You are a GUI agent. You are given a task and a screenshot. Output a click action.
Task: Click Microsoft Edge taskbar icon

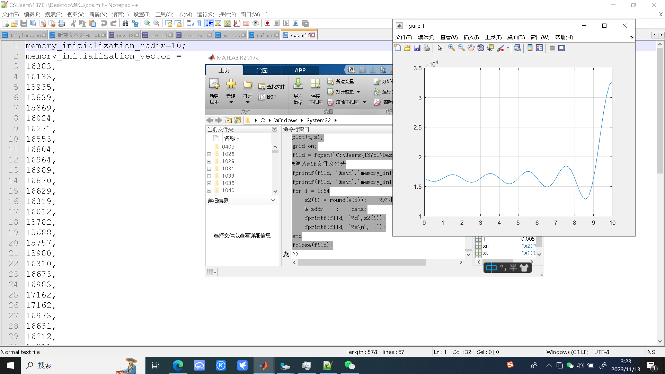click(x=178, y=365)
